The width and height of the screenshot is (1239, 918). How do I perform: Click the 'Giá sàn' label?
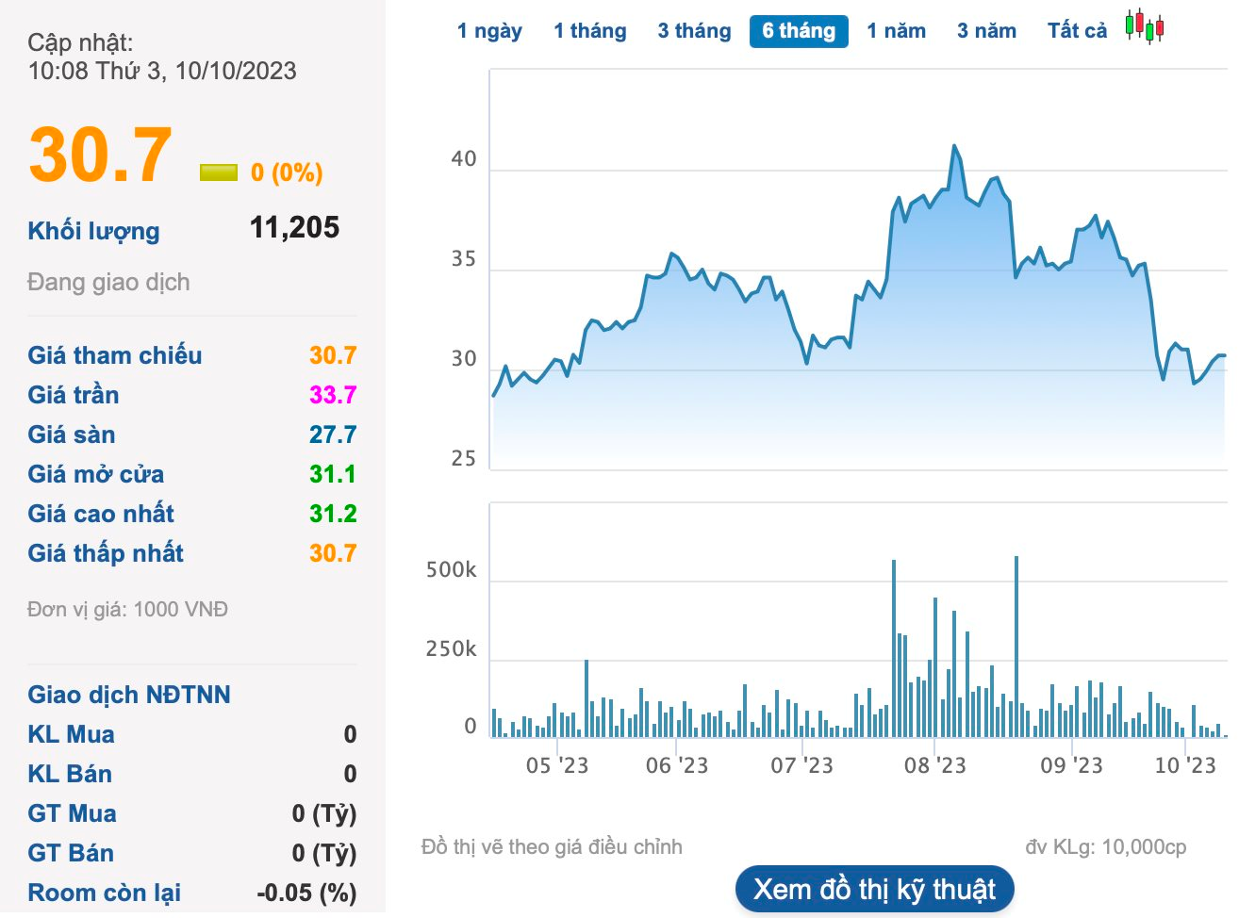click(x=71, y=434)
